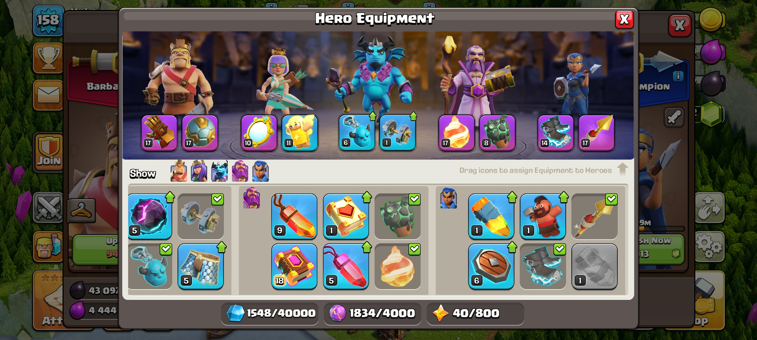Open the hero skin hanger button
The width and height of the screenshot is (757, 340).
82,210
